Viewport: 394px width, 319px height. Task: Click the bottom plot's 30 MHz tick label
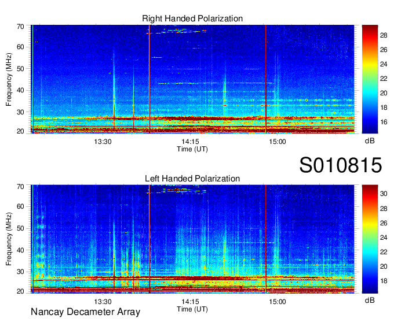point(20,272)
